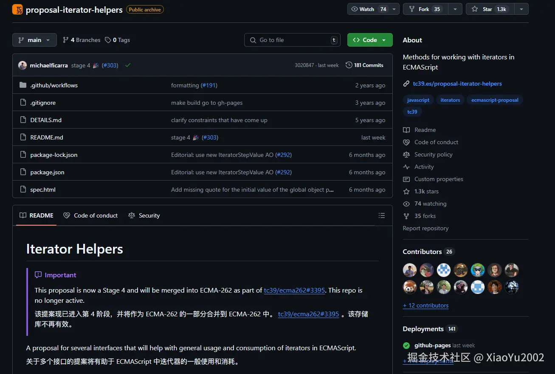Screen dimensions: 555x374
Task: Open the 1.3k stars link
Action: point(421,191)
